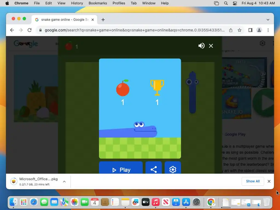Open Mail from the dock
This screenshot has width=280, height=210.
click(54, 202)
